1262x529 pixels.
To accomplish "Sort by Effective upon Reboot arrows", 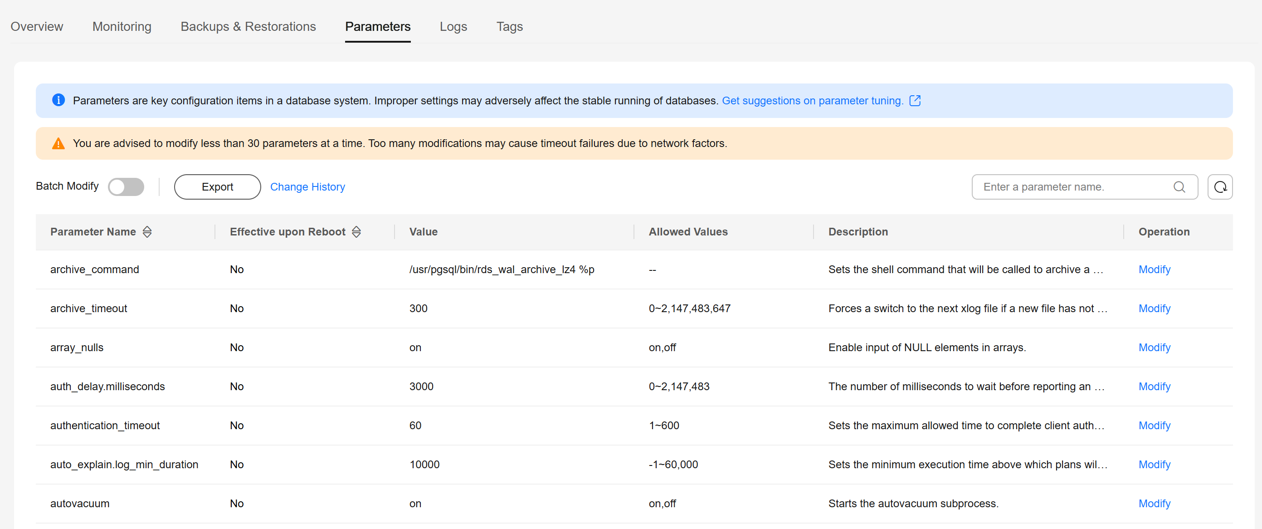I will pyautogui.click(x=356, y=232).
